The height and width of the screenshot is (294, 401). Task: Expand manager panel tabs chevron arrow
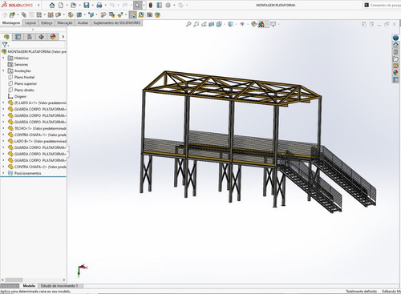point(63,37)
